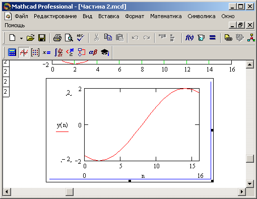Click the n x-axis variable label
This screenshot has width=257, height=199.
143,176
